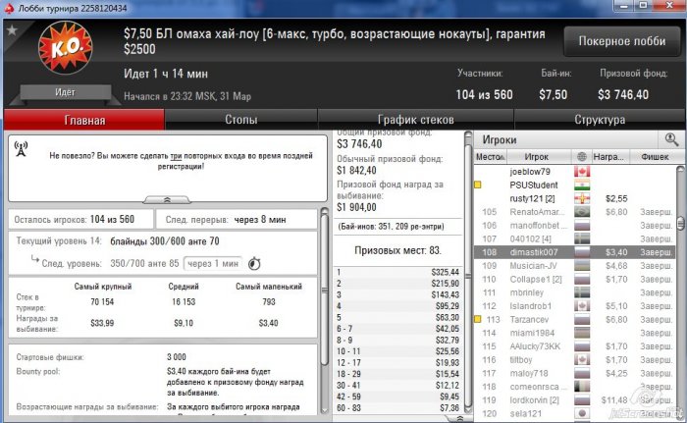
Task: Select player Collapse1 [2]
Action: [574, 280]
